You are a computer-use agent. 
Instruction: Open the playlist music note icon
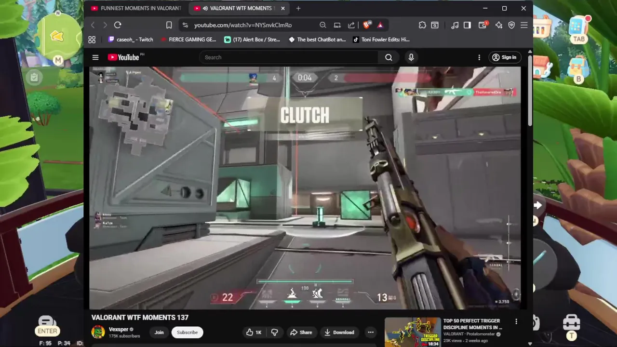click(455, 25)
